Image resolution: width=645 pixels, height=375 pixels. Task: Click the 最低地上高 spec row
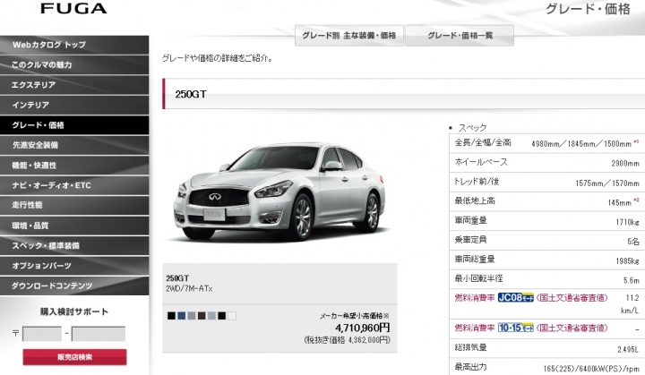pos(546,201)
